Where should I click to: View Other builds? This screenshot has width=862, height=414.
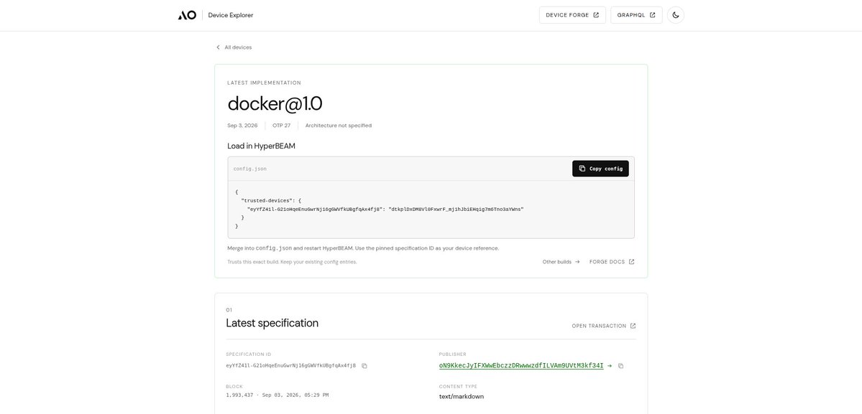(x=561, y=262)
